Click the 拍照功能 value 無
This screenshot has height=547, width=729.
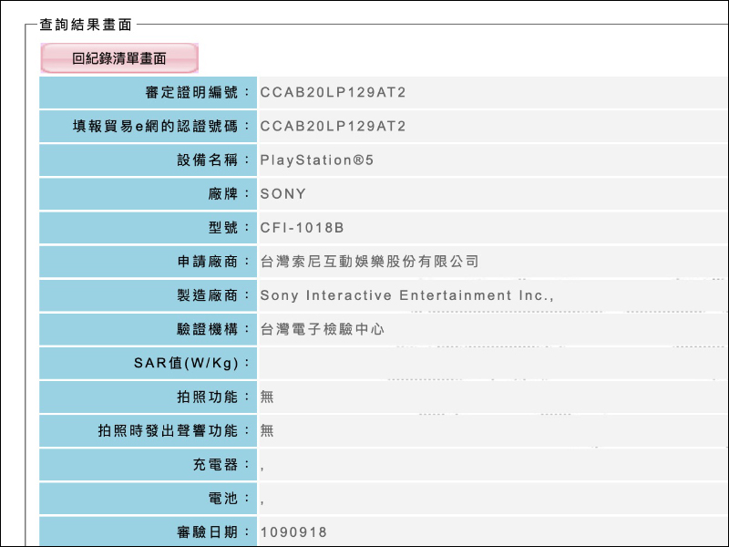point(267,397)
